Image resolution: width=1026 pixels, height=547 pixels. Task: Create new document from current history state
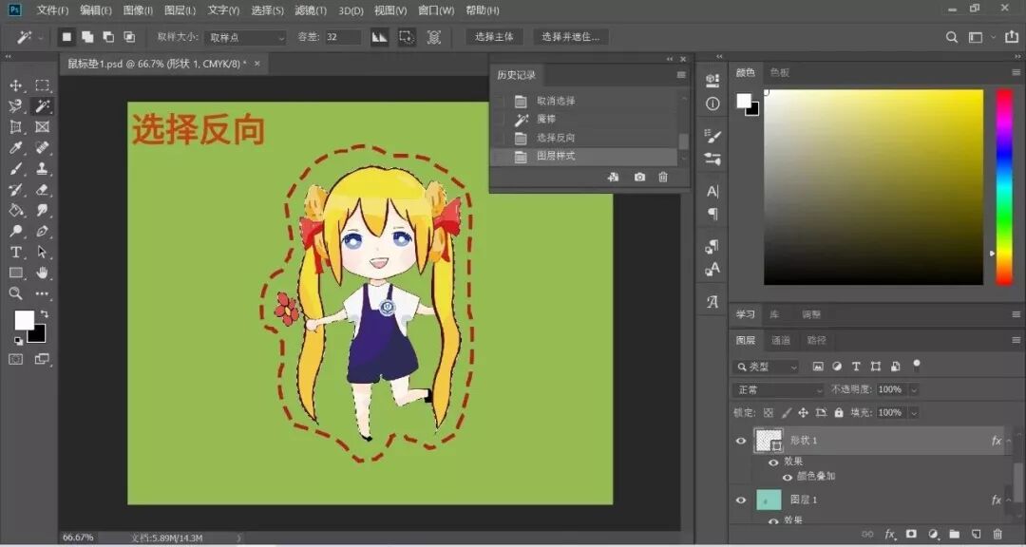613,178
